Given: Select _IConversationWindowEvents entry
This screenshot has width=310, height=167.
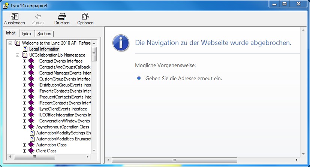Looking at the screenshot, I should pos(63,121).
